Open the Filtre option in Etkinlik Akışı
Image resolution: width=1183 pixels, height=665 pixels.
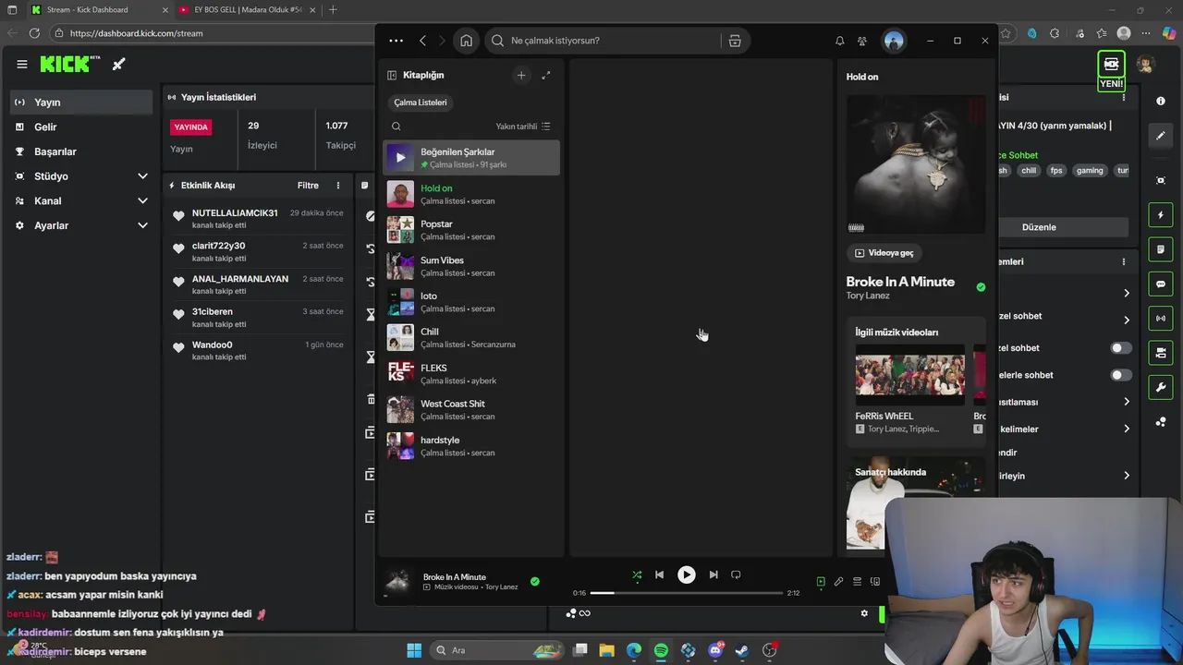pos(308,186)
